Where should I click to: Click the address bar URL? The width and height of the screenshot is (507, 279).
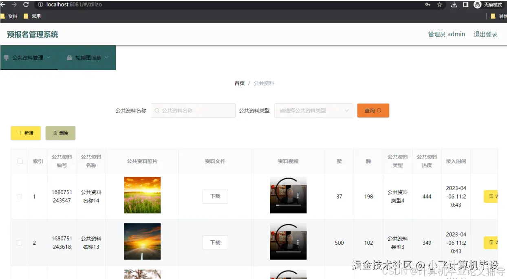click(74, 4)
